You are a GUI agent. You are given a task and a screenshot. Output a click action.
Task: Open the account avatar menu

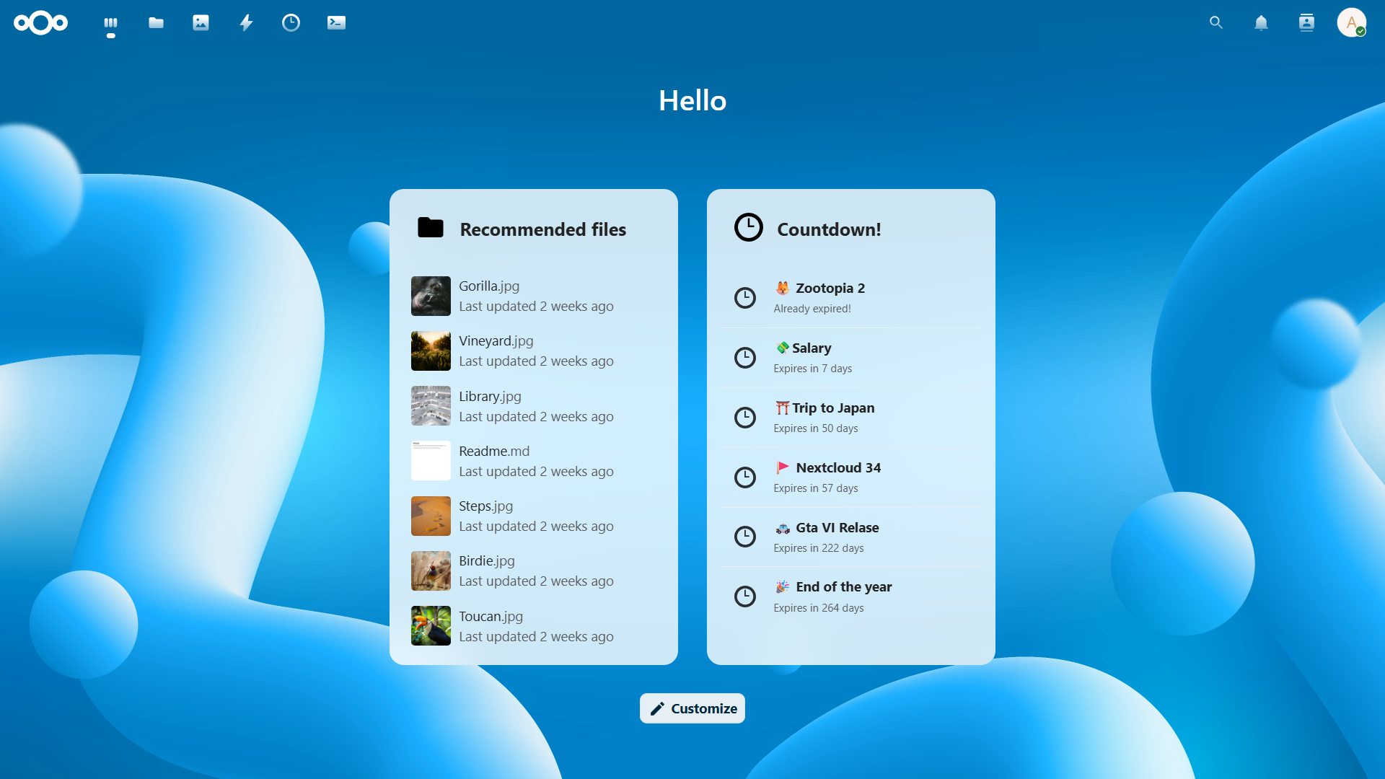coord(1352,22)
